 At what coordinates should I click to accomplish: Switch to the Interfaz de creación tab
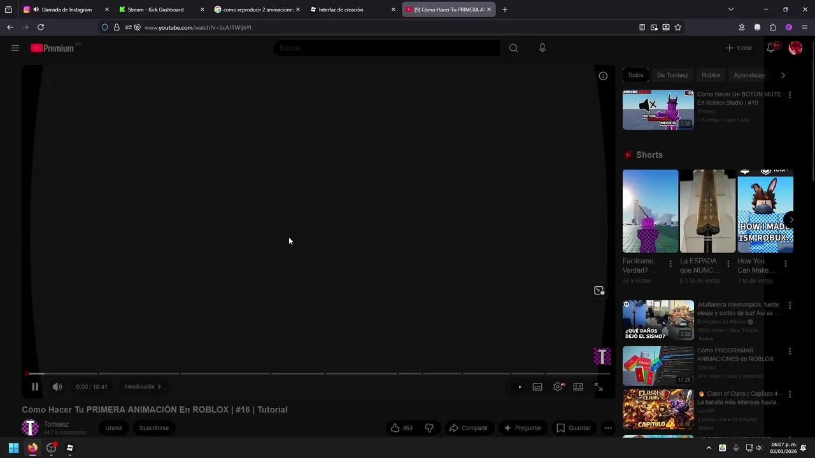point(352,10)
